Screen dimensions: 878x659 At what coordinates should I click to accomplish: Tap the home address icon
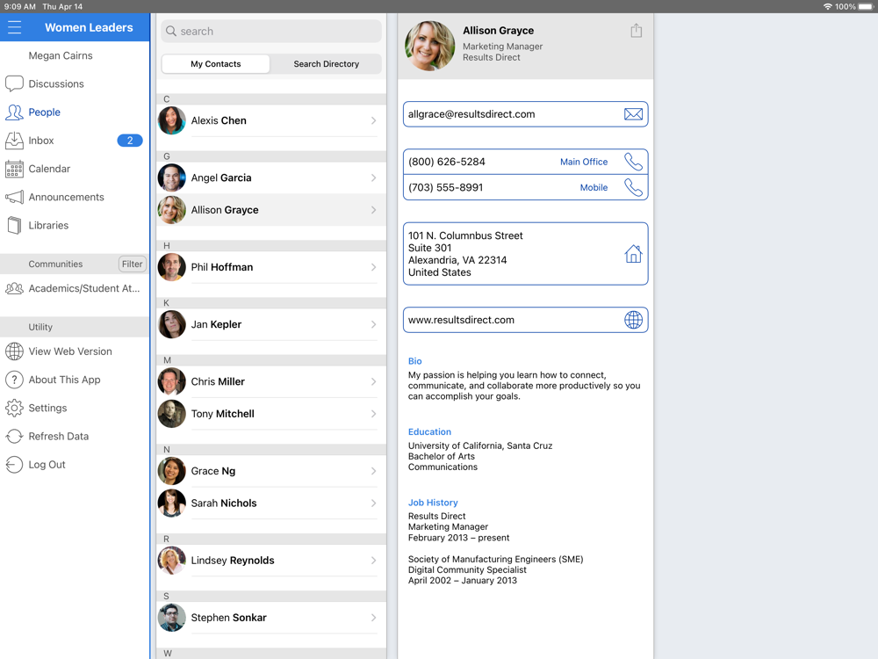coord(633,254)
